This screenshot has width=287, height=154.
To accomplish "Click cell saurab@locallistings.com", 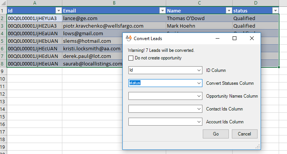I will (92, 64).
